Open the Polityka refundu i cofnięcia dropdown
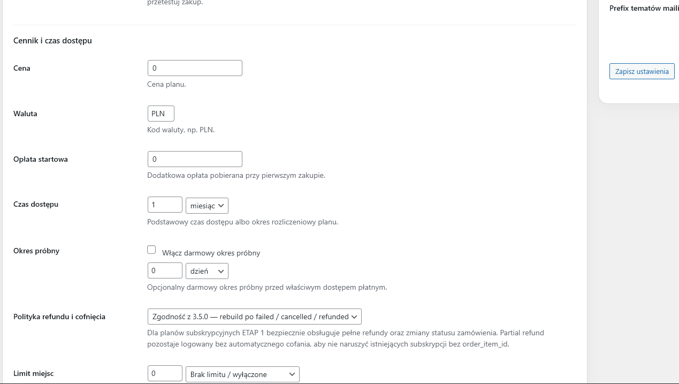Viewport: 679px width, 384px height. [254, 317]
